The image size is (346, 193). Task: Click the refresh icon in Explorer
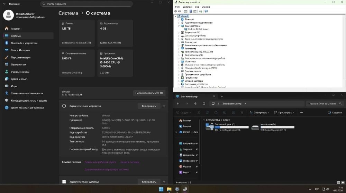204,104
